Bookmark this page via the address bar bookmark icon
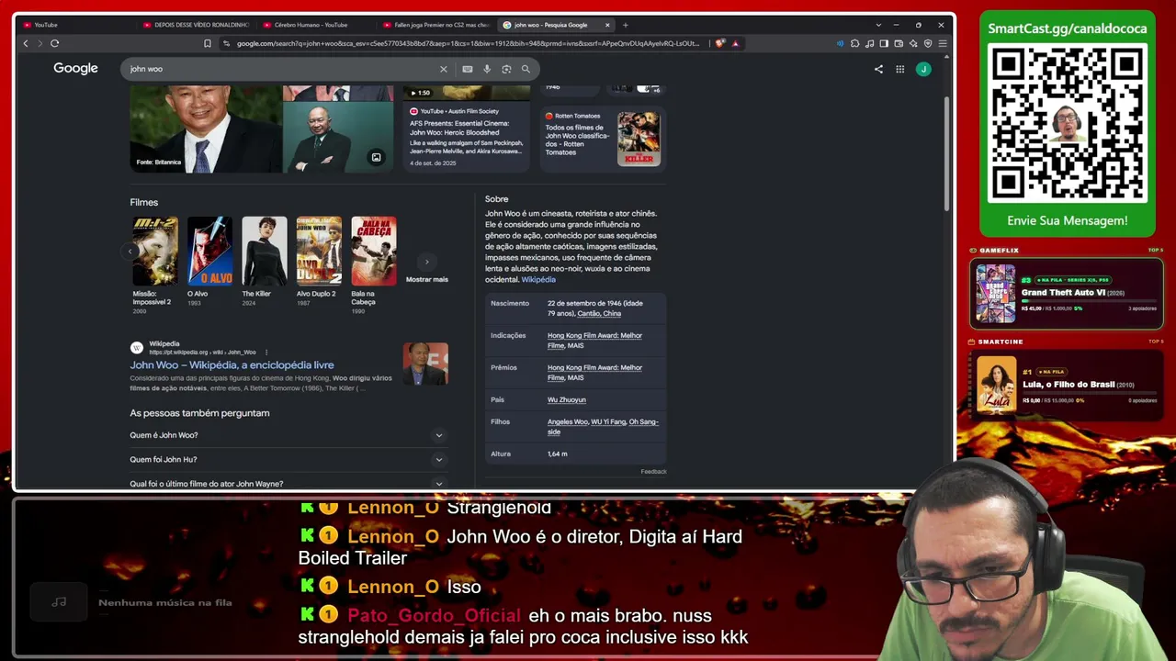1176x661 pixels. 208,43
